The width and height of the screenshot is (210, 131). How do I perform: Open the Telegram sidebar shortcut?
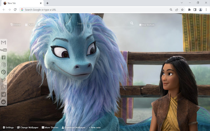pos(4,94)
